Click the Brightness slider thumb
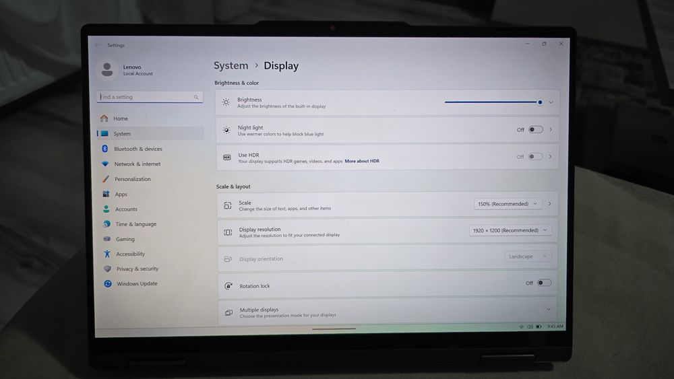Viewport: 674px width, 379px height. 540,102
